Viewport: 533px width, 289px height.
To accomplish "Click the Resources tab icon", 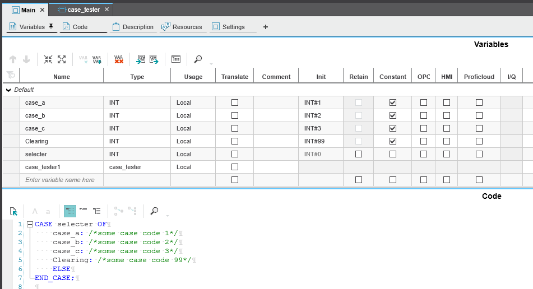I will pyautogui.click(x=165, y=26).
